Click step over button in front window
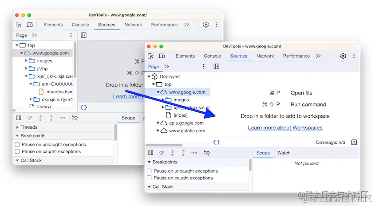375x206 pixels. [x=162, y=153]
